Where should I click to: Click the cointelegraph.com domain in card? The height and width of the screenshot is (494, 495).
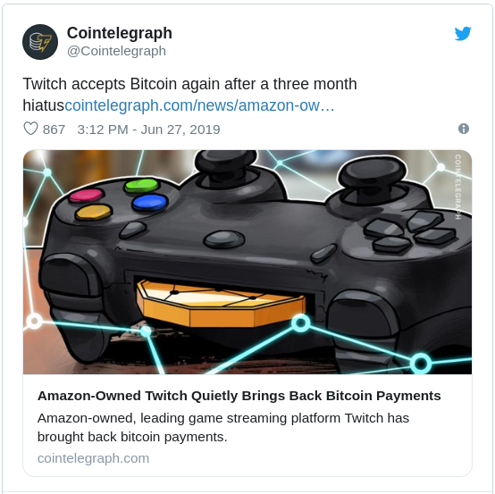[93, 458]
